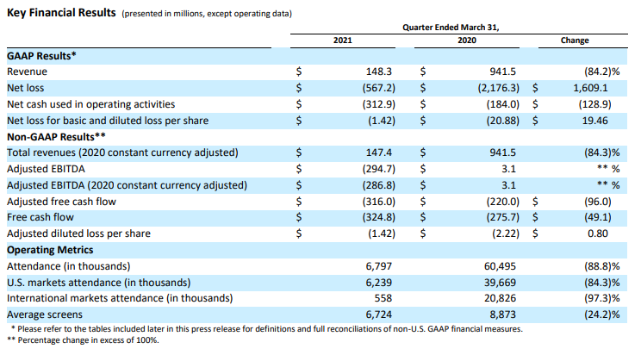
Task: Select the 2020 column header
Action: click(467, 40)
